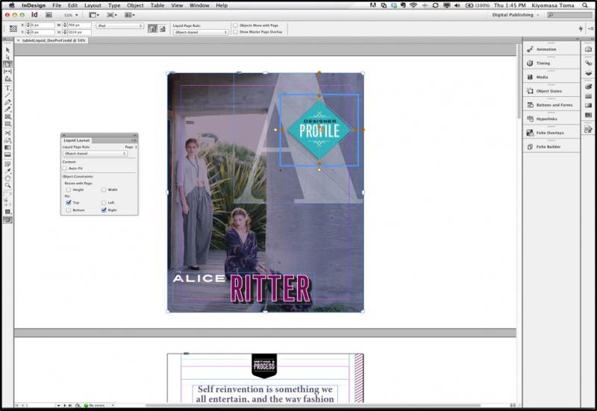Open Liquid Page Rule dropdown in panel
This screenshot has width=597, height=411.
point(95,154)
